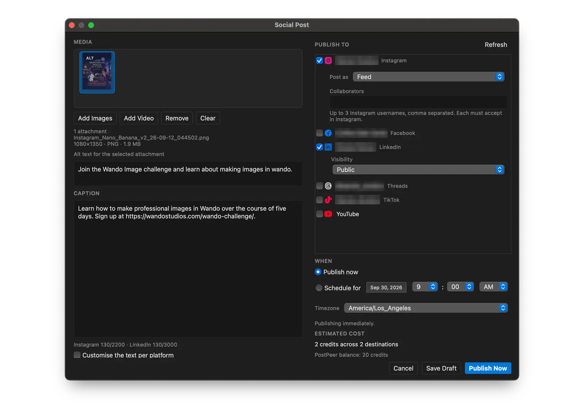
Task: Click the Threads platform icon
Action: click(x=328, y=186)
